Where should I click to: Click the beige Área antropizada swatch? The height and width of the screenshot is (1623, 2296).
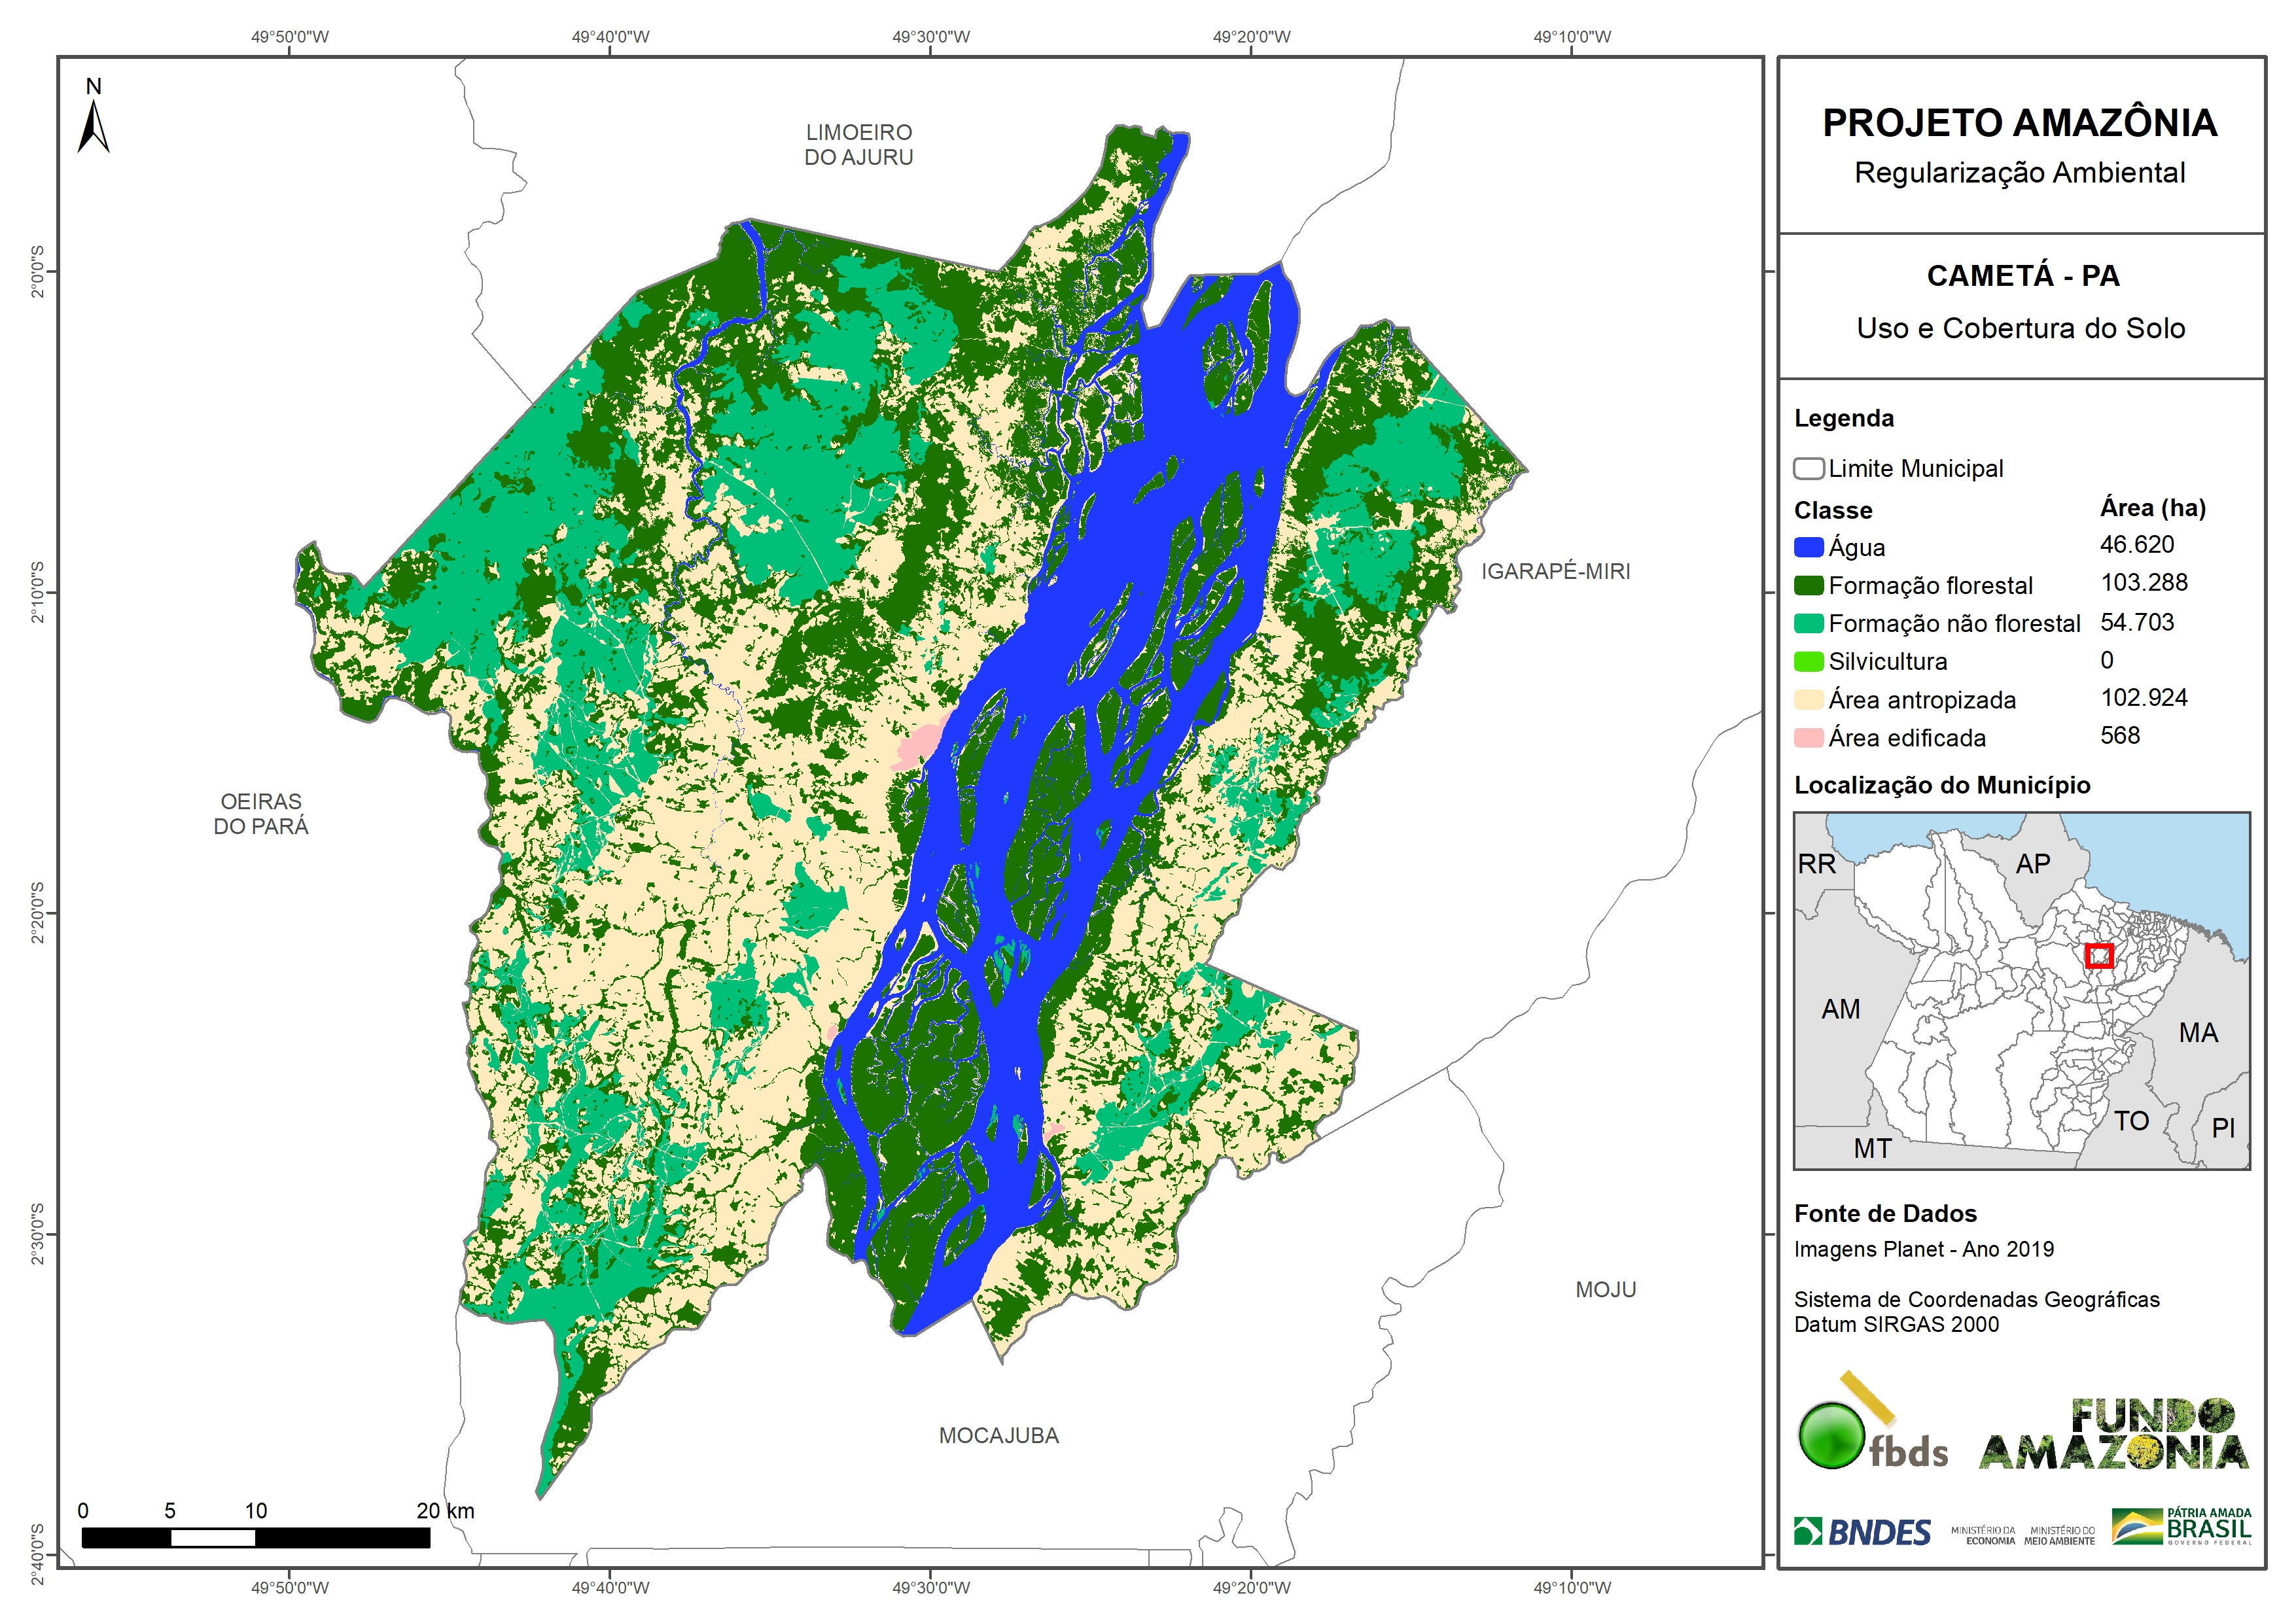tap(1808, 699)
